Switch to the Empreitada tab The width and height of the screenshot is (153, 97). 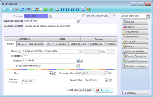(24, 39)
